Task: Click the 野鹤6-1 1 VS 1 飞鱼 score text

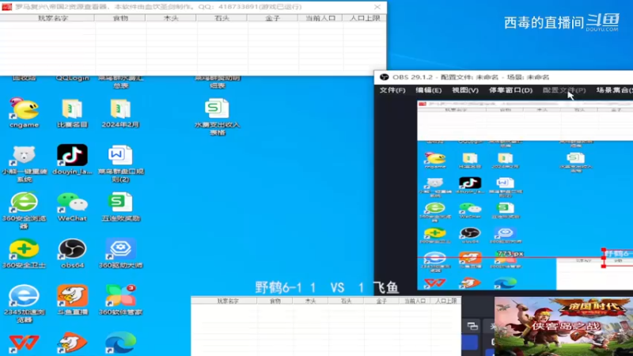Action: (x=327, y=287)
